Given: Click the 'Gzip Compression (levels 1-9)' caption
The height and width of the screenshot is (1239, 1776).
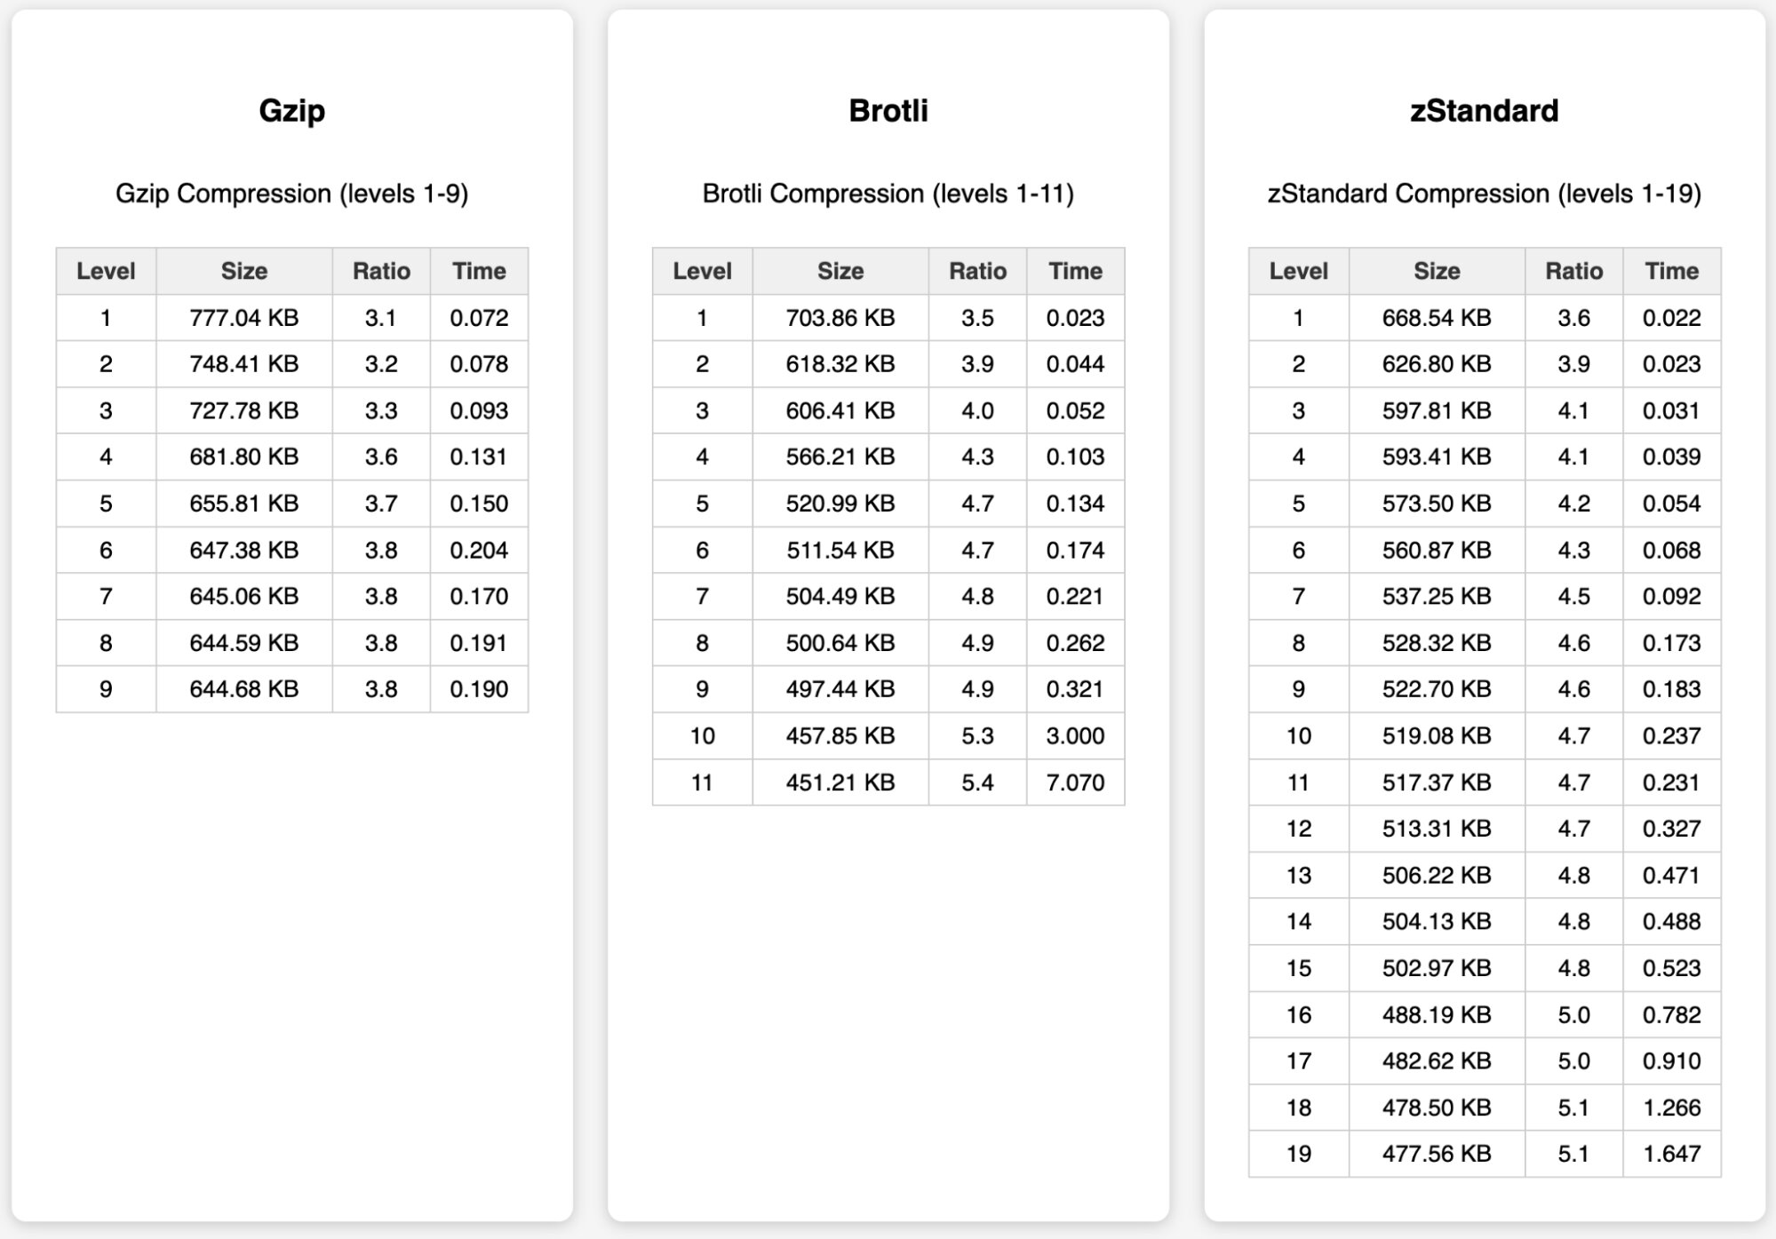Looking at the screenshot, I should (x=291, y=194).
